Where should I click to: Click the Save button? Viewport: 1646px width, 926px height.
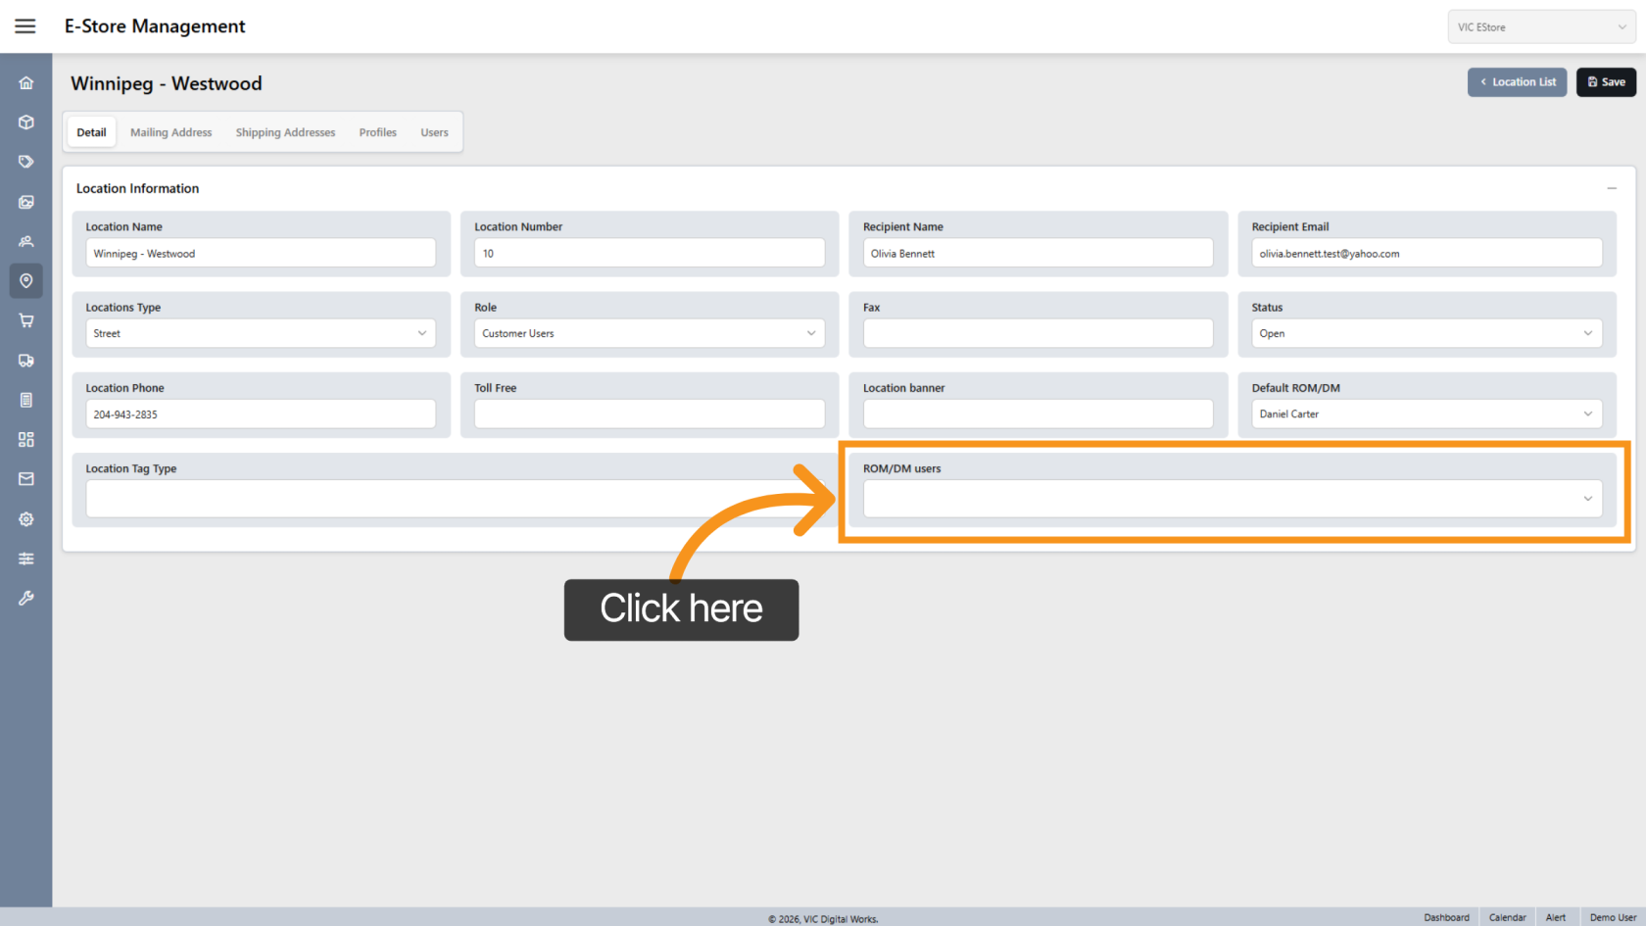point(1606,82)
